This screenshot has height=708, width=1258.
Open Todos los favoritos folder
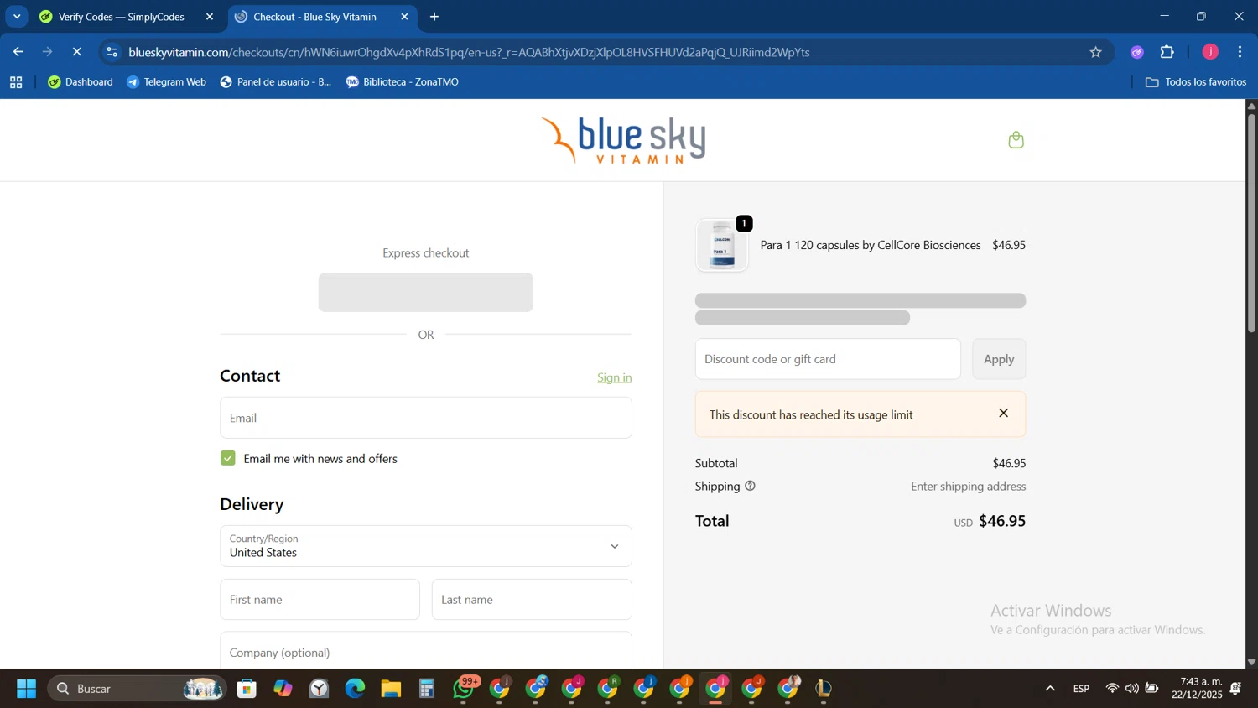click(x=1196, y=82)
